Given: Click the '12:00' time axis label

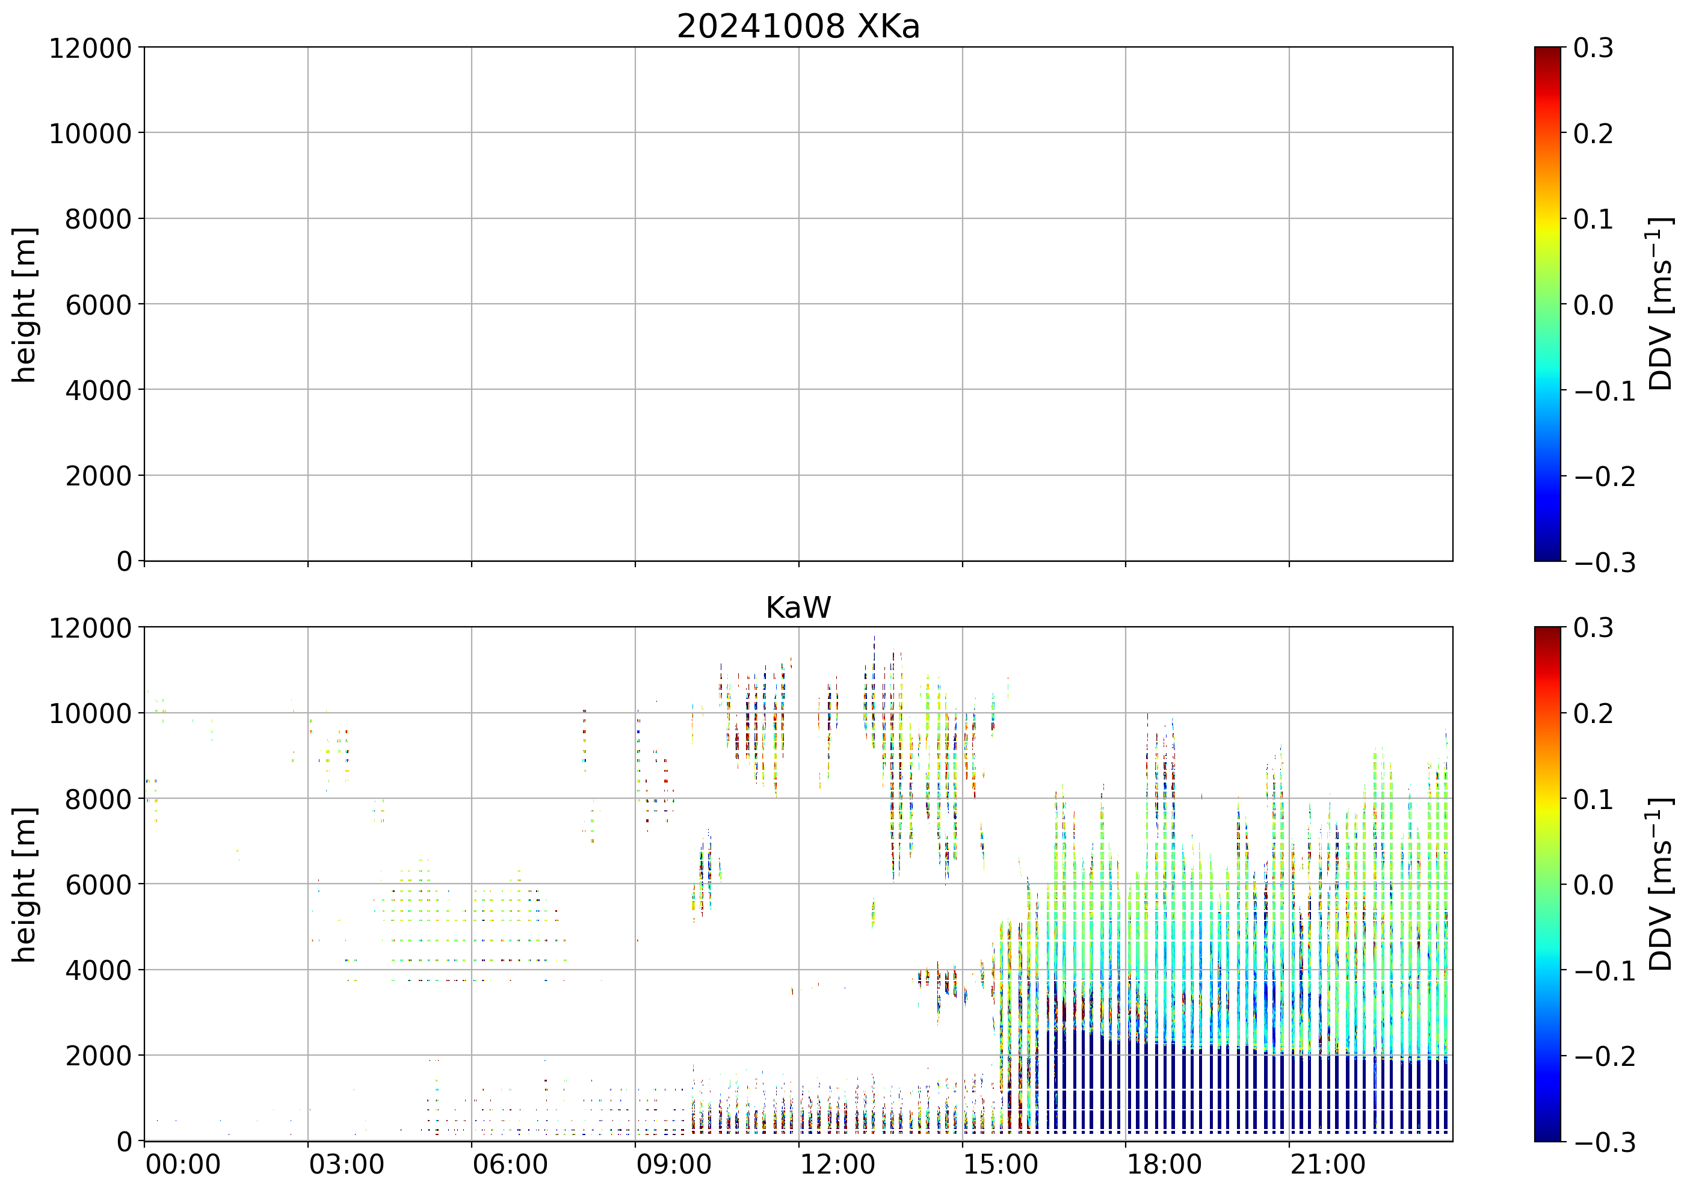Looking at the screenshot, I should [837, 1165].
